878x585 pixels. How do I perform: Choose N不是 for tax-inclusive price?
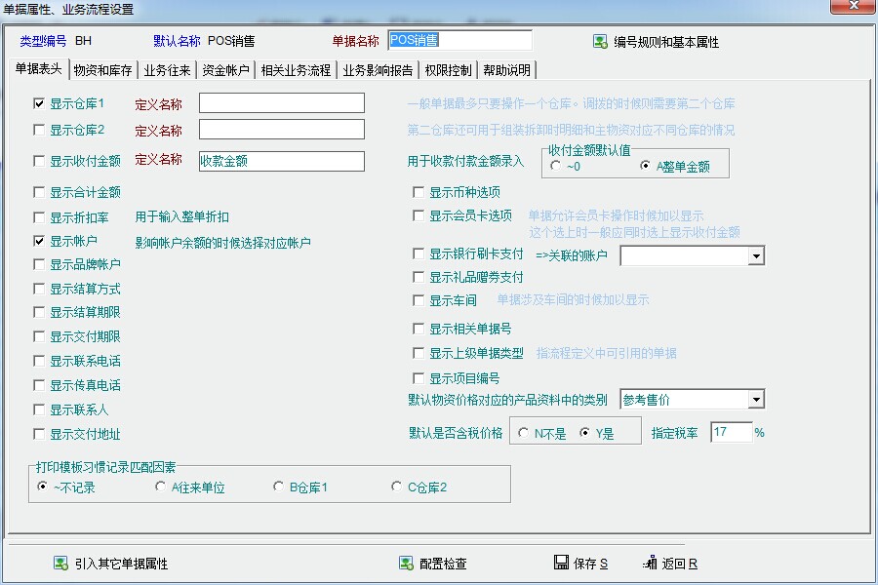[525, 433]
